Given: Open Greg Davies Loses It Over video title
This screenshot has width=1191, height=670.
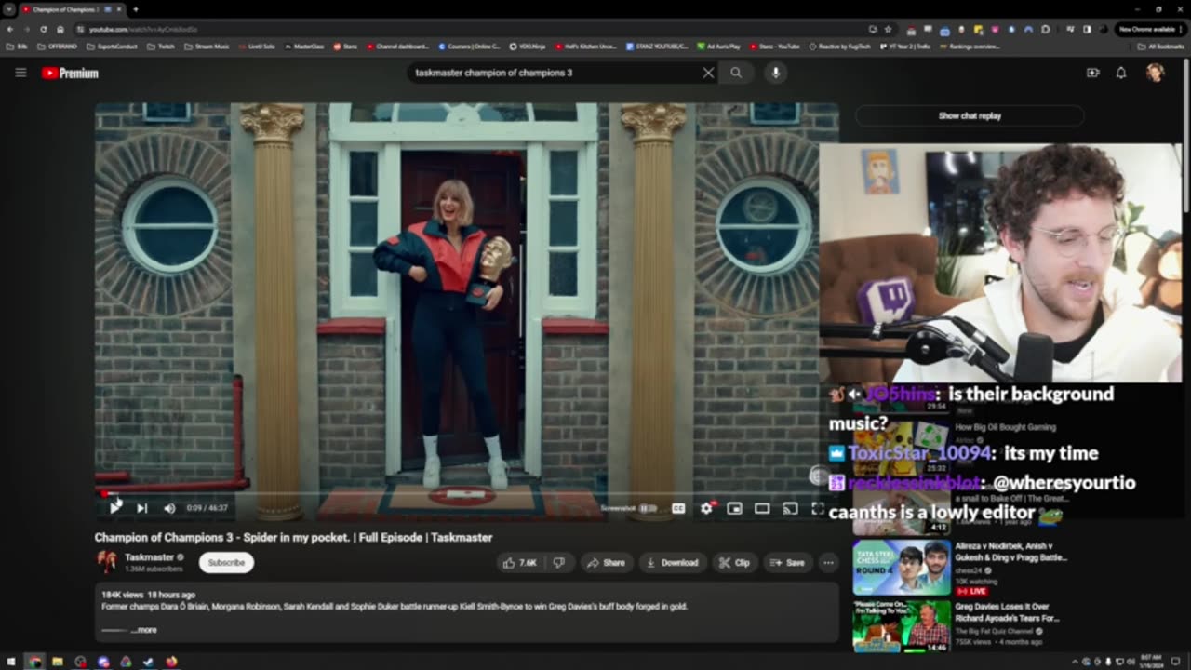Looking at the screenshot, I should (x=1007, y=612).
